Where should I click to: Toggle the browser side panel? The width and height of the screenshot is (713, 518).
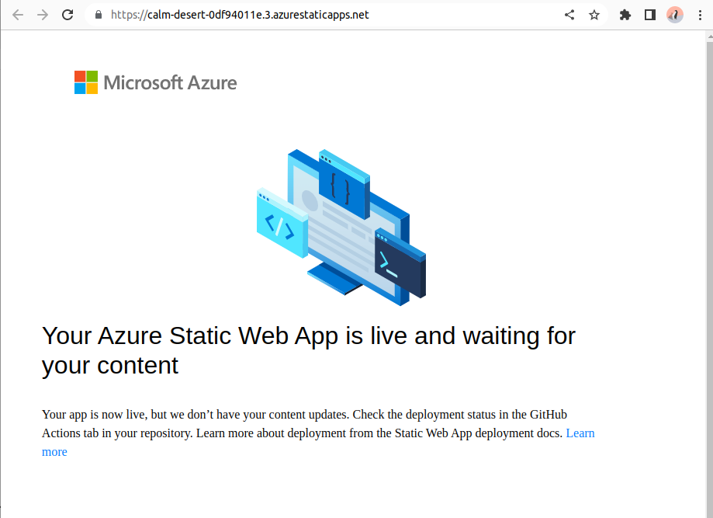pos(650,15)
